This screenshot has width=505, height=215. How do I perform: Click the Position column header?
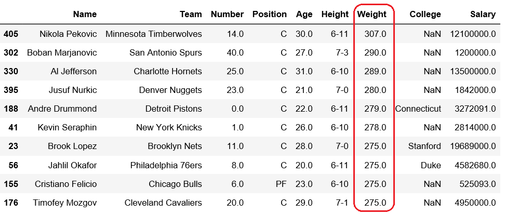269,14
